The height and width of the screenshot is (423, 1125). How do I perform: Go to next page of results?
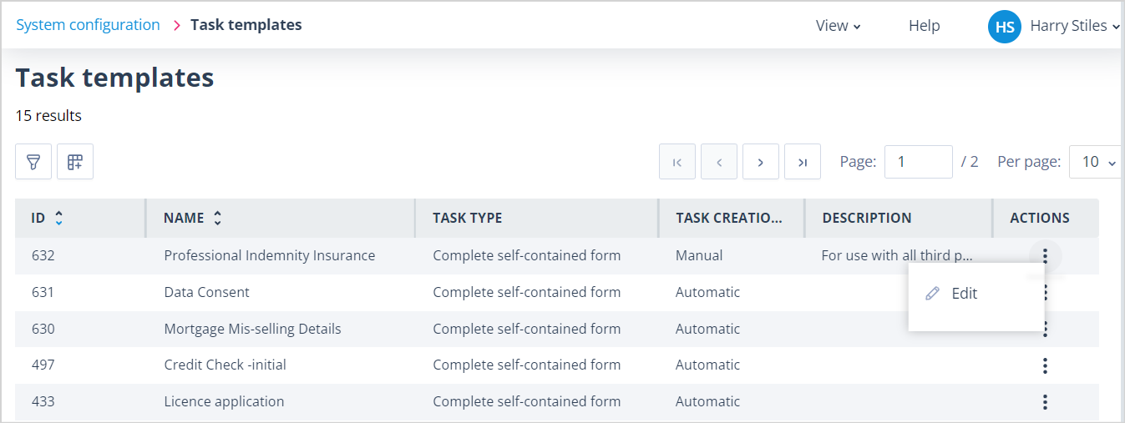(x=761, y=162)
